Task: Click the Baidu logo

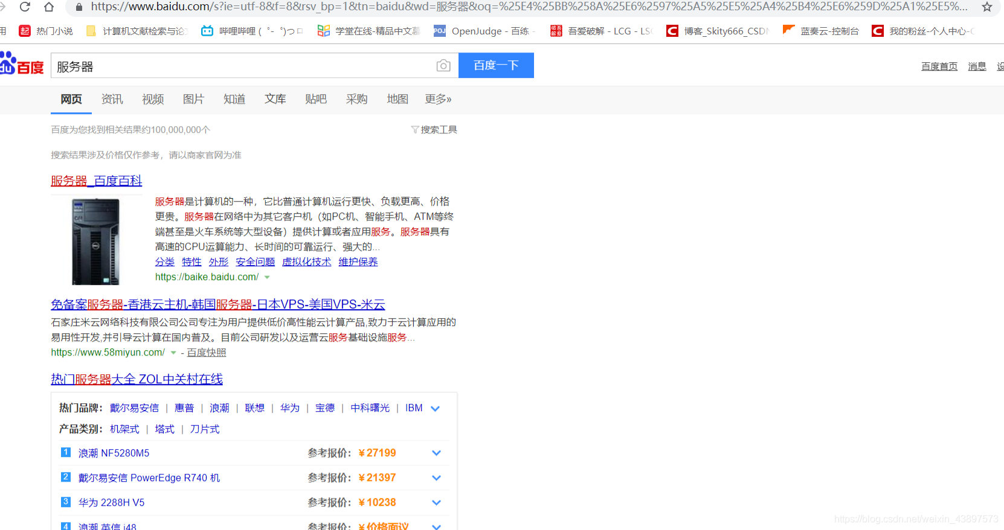Action: [x=22, y=65]
